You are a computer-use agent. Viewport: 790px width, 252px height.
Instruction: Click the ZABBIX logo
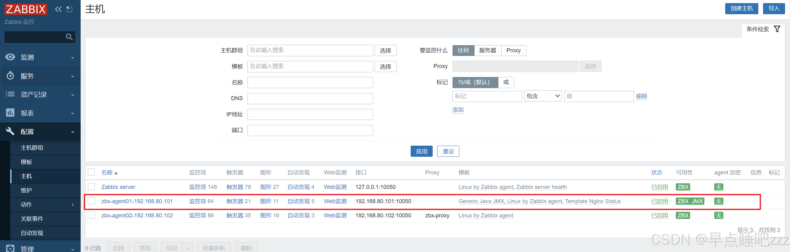pyautogui.click(x=26, y=9)
